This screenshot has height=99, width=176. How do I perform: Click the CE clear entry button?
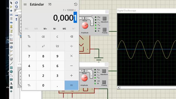pyautogui.click(x=43, y=37)
